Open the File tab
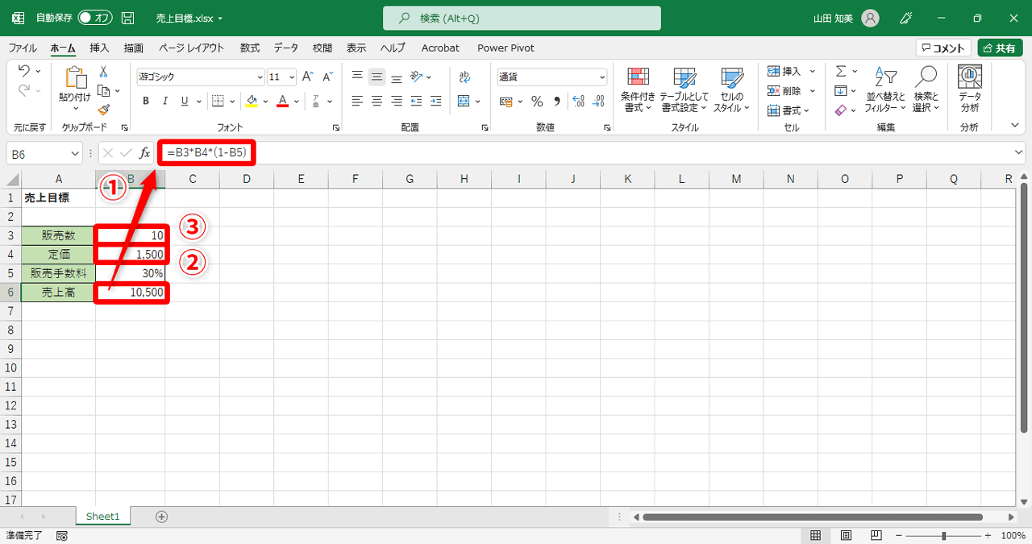The width and height of the screenshot is (1032, 544). [23, 48]
